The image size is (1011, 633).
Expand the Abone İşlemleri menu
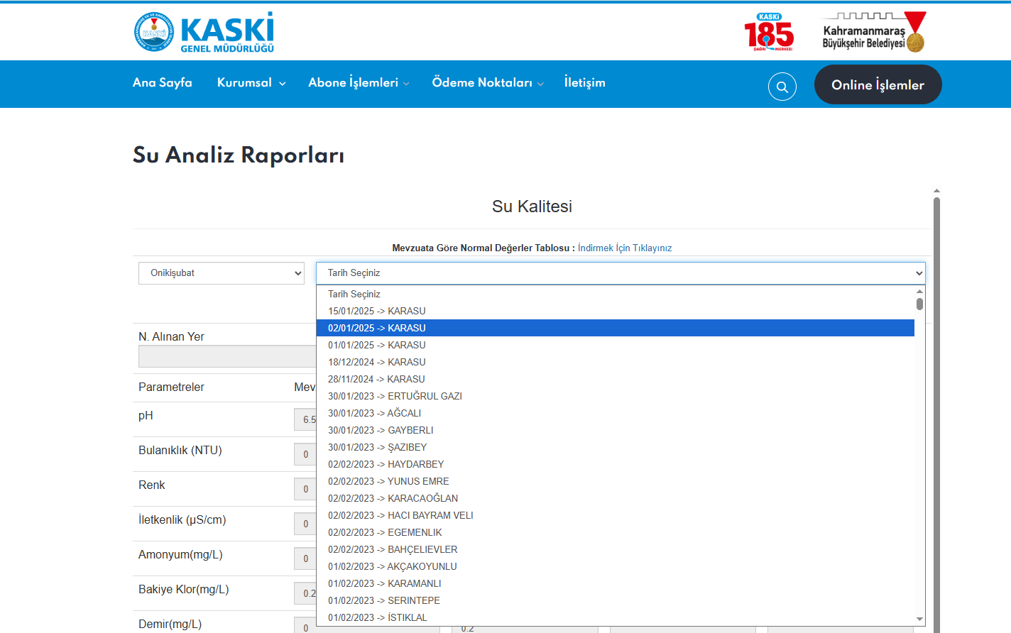[358, 83]
